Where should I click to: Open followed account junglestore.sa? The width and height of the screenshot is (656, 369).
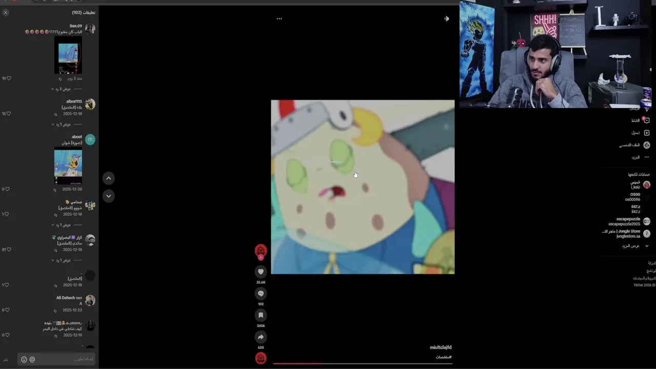(626, 234)
